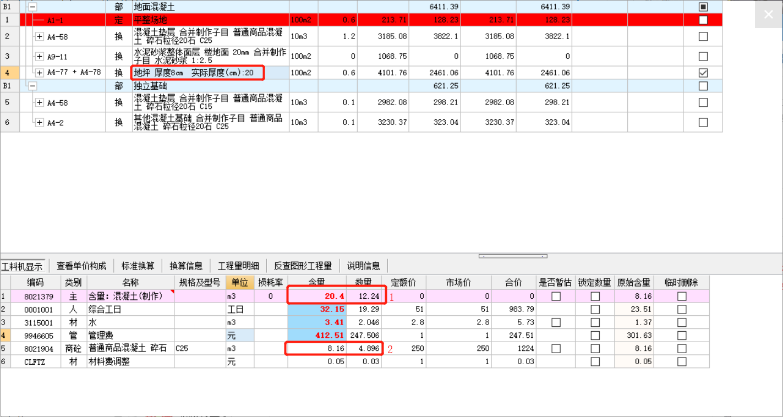Open the 反查图形工程量 tab
This screenshot has width=783, height=417.
[303, 266]
